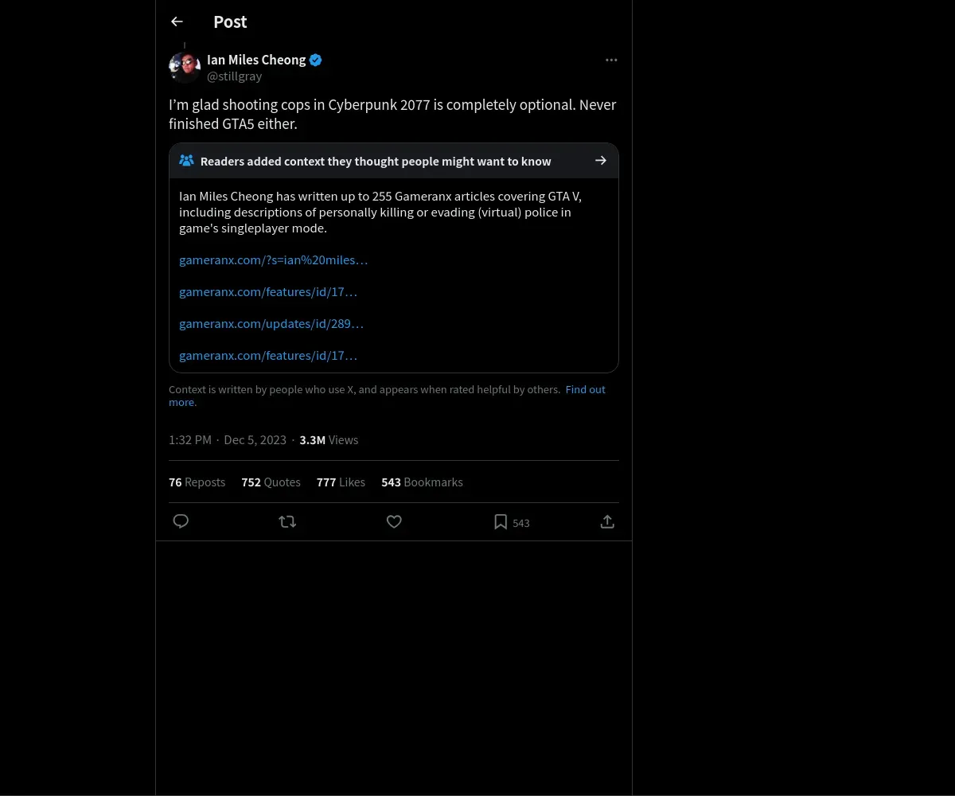This screenshot has height=796, width=955.
Task: View the 752 Quotes list
Action: pos(271,482)
